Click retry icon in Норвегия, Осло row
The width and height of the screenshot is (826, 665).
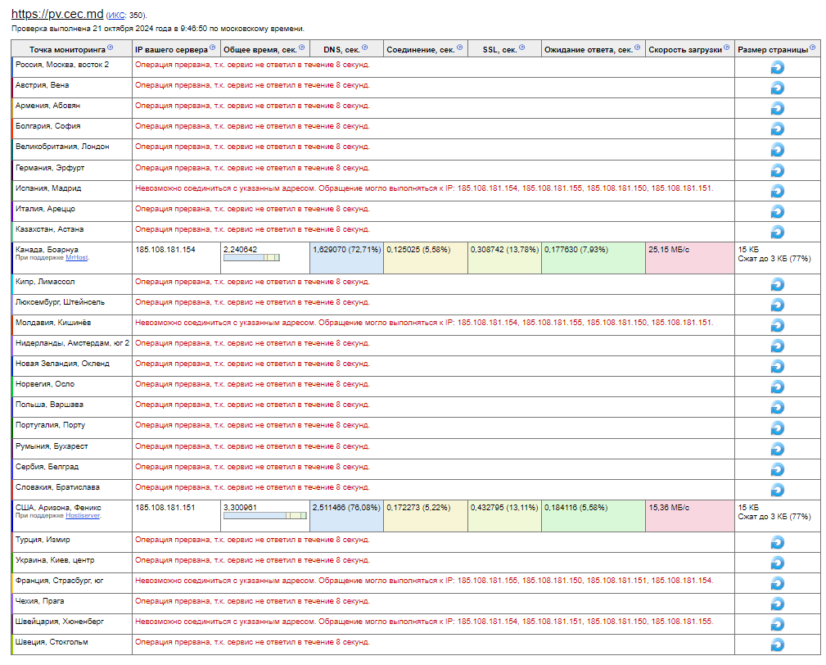click(778, 387)
